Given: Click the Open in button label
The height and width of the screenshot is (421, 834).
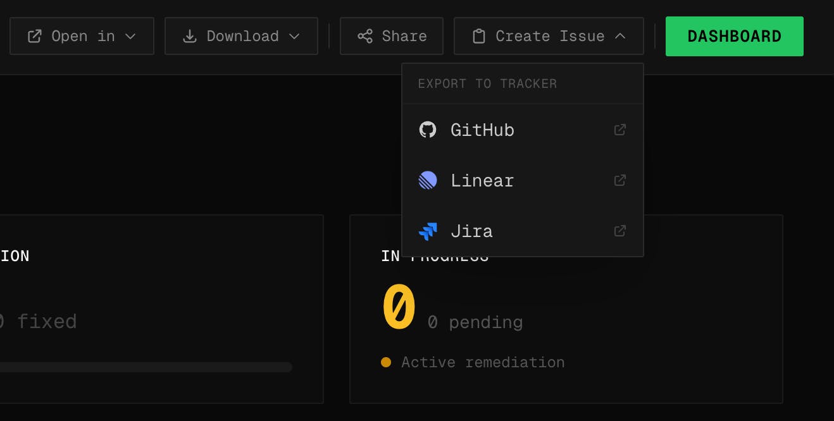Looking at the screenshot, I should point(83,36).
